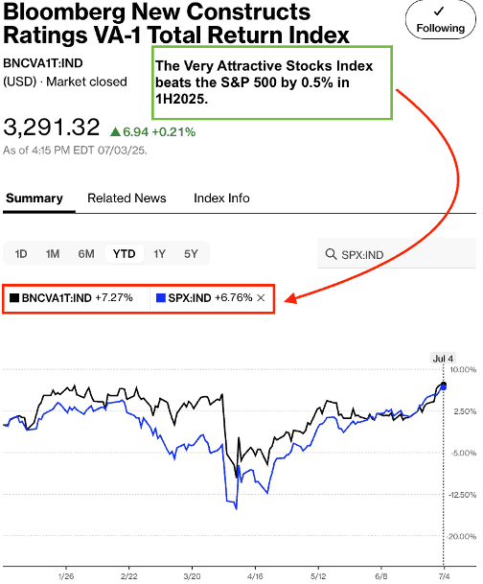This screenshot has height=584, width=483.
Task: Select the 1M time range
Action: [53, 254]
